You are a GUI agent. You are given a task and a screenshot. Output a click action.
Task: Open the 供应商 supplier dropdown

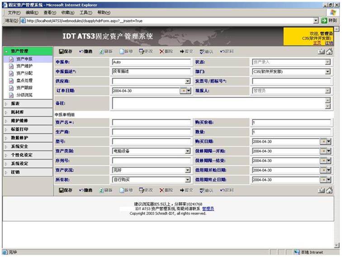188,81
